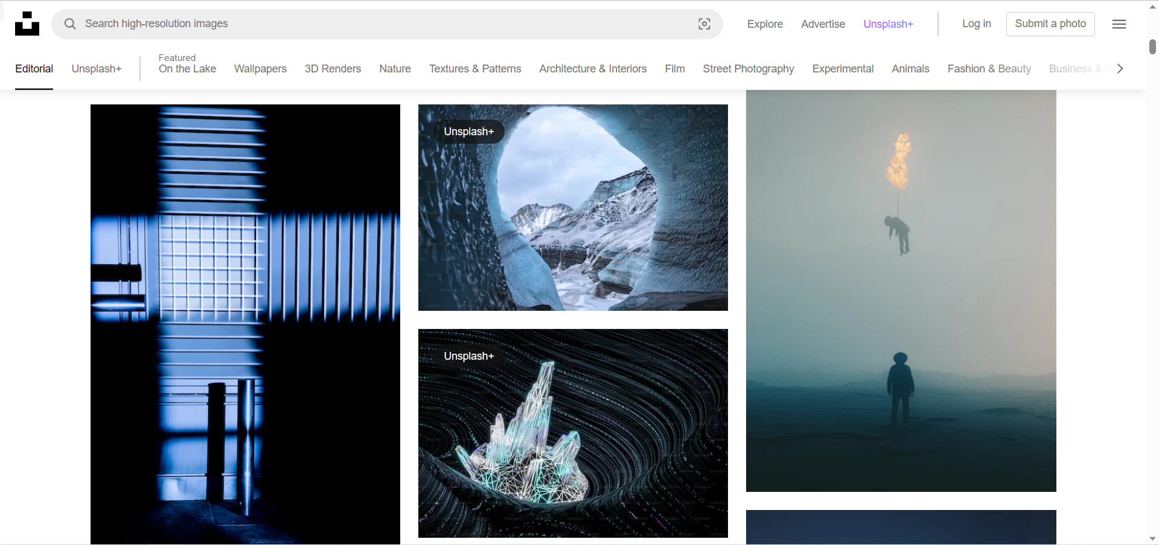
Task: Select the Editorial tab
Action: pyautogui.click(x=34, y=69)
